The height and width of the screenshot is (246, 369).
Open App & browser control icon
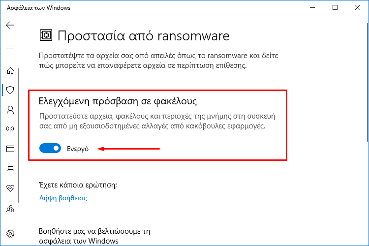10,149
